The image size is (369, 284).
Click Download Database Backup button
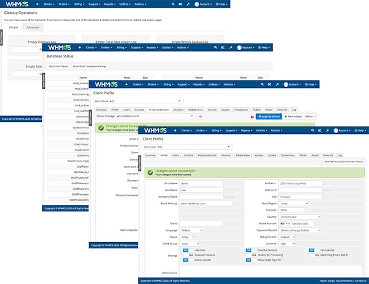(90, 67)
